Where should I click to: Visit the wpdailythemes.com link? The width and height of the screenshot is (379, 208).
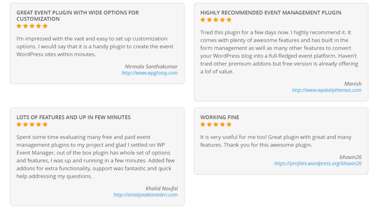click(327, 90)
